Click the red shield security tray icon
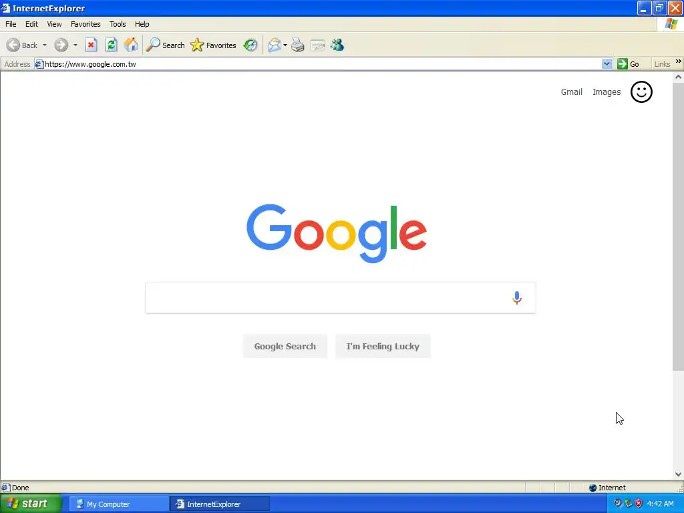The image size is (684, 513). 639,504
